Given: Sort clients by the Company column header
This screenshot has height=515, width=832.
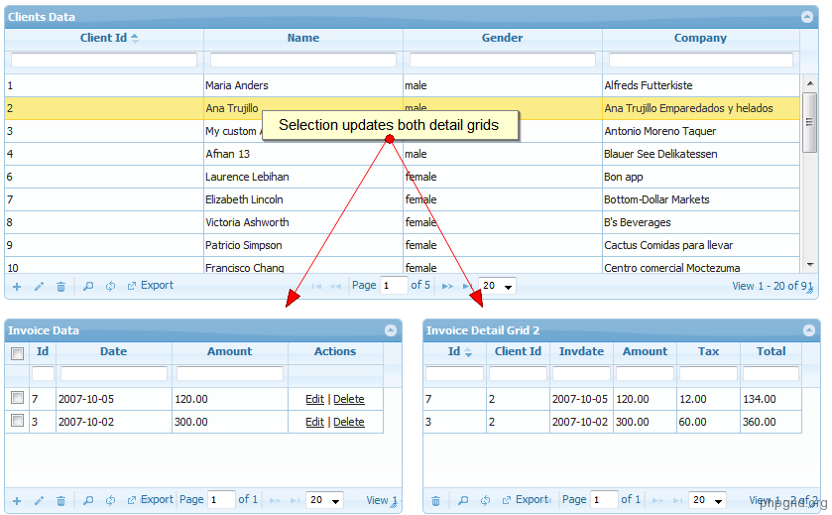Looking at the screenshot, I should pos(700,38).
